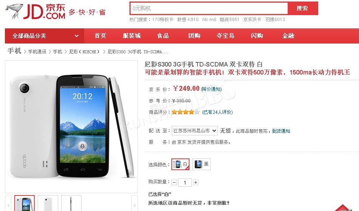Select the side-view phone thumbnail

coord(71,203)
